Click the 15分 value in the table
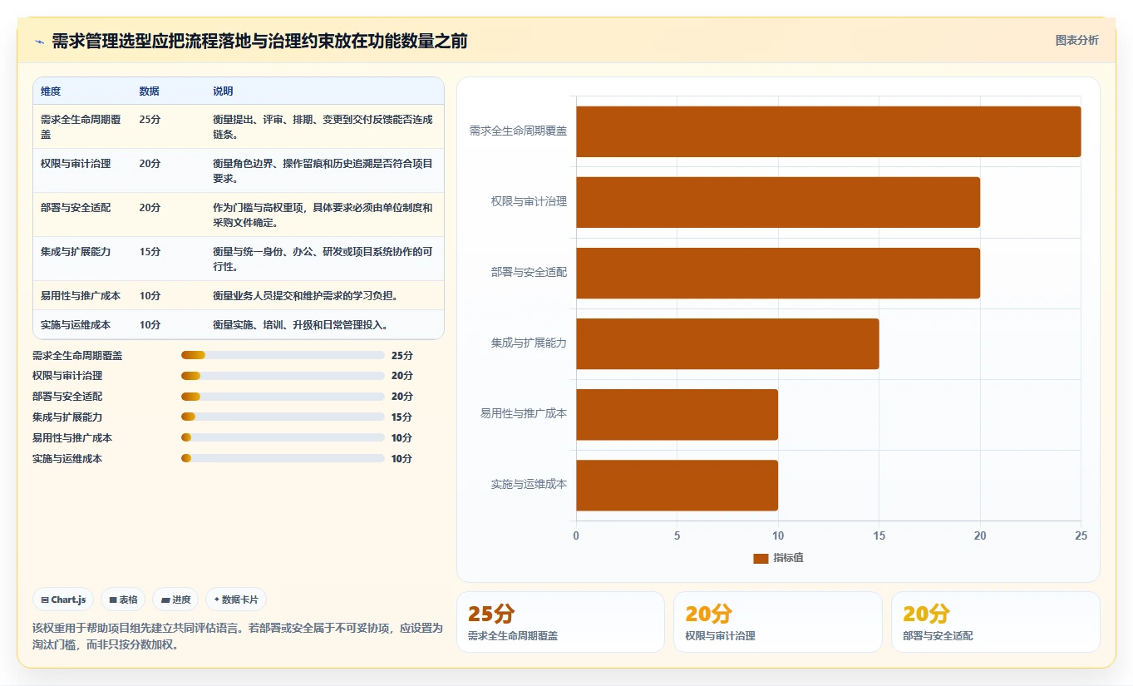Screen dimensions: 1133x686 point(150,252)
